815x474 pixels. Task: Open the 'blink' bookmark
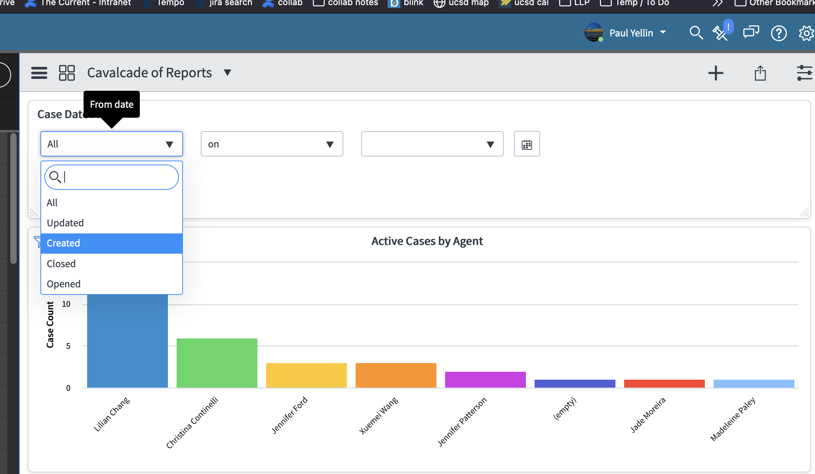point(406,3)
